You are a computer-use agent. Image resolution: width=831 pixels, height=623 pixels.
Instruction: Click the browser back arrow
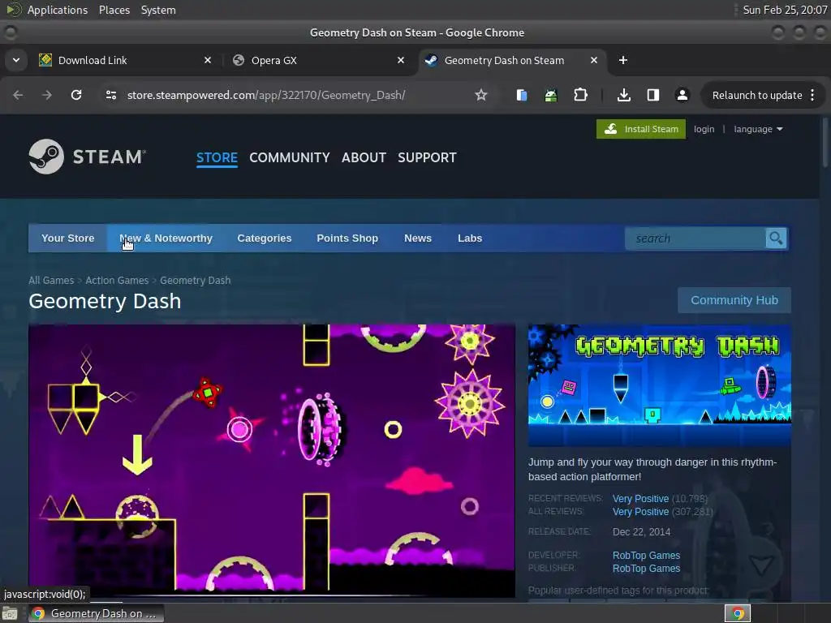18,95
